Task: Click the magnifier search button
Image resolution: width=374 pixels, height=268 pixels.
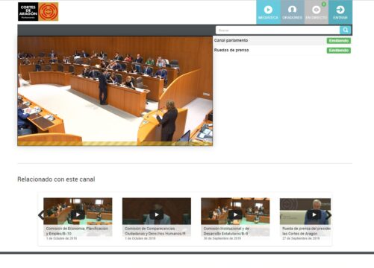Action: click(x=346, y=30)
